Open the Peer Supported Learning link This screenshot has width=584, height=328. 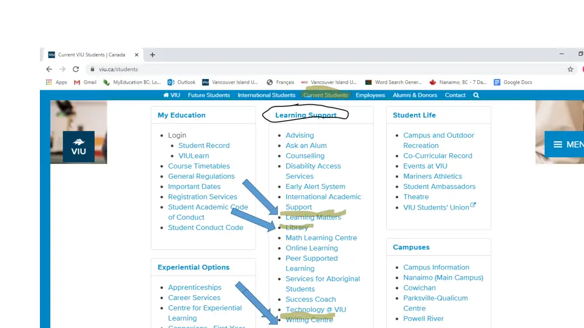click(x=312, y=263)
